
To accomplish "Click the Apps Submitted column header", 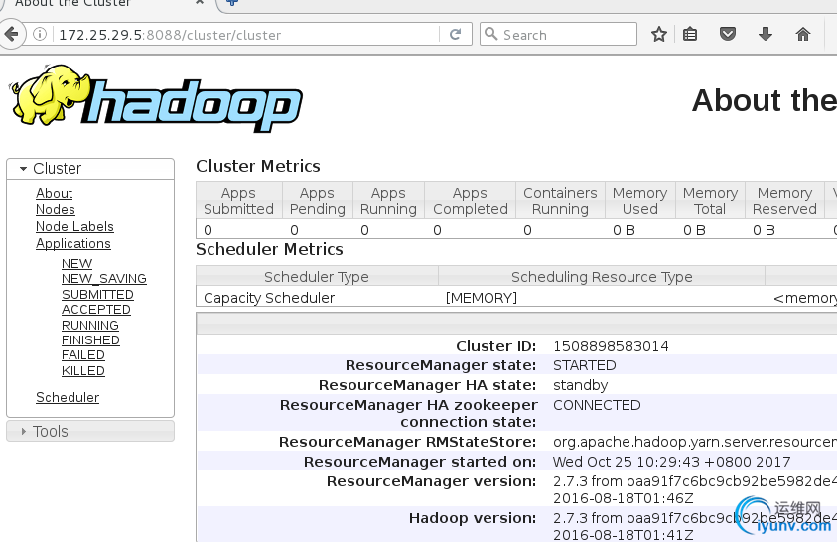I will (x=238, y=201).
